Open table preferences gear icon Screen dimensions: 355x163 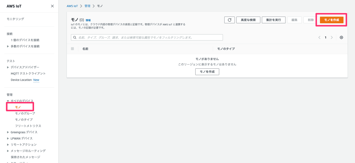tap(341, 37)
